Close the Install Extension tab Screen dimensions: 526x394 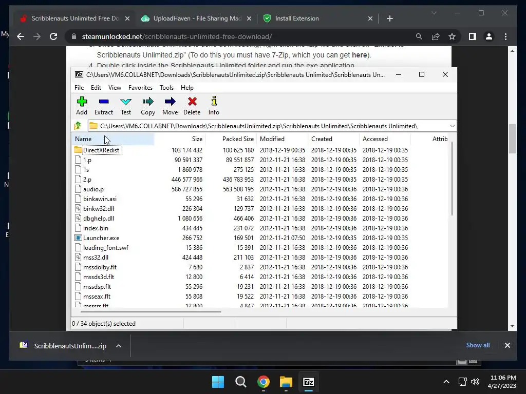point(370,18)
